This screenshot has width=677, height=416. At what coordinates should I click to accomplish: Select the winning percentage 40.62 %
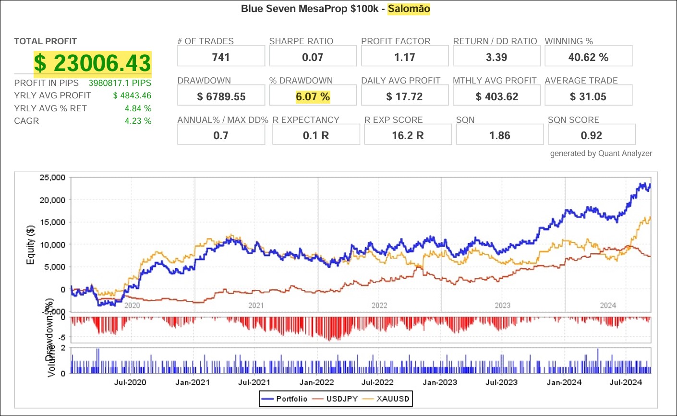[588, 57]
